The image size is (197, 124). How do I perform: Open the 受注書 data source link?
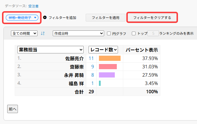click(33, 6)
